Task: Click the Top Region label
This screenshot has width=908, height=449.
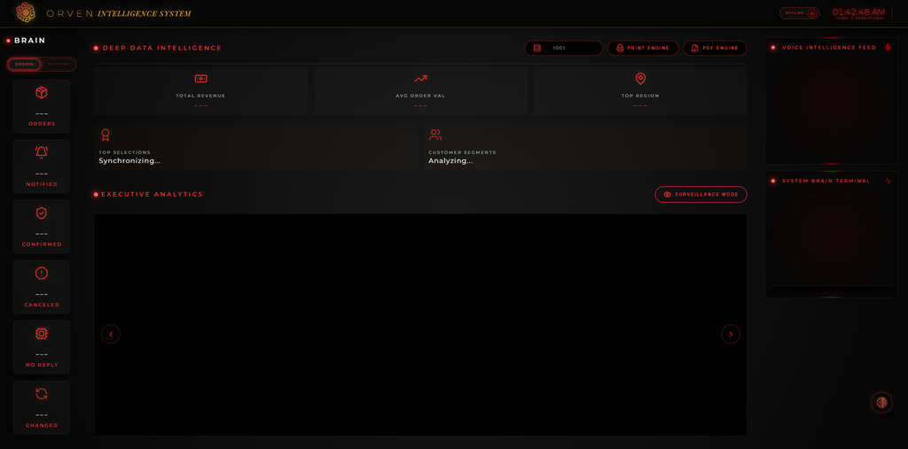Action: 640,96
